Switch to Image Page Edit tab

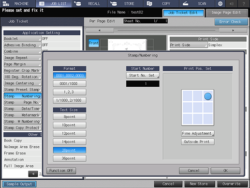pyautogui.click(x=227, y=13)
